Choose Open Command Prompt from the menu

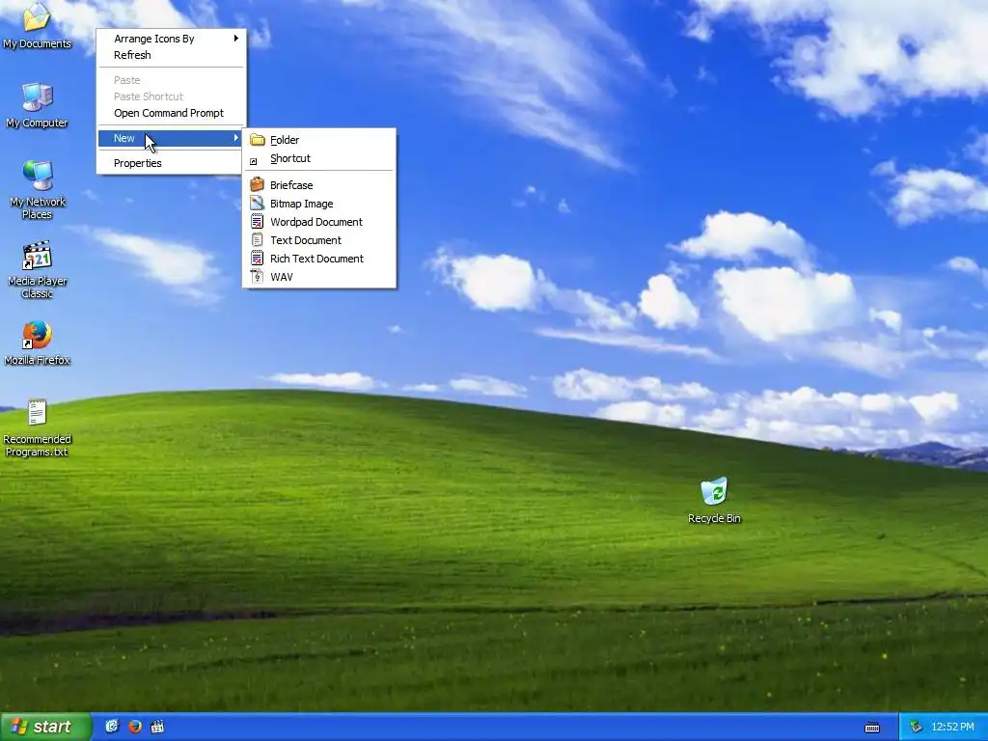point(172,113)
